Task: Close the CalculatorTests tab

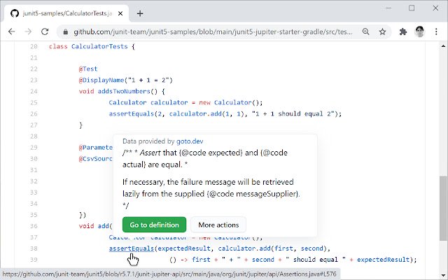Action: pos(120,13)
